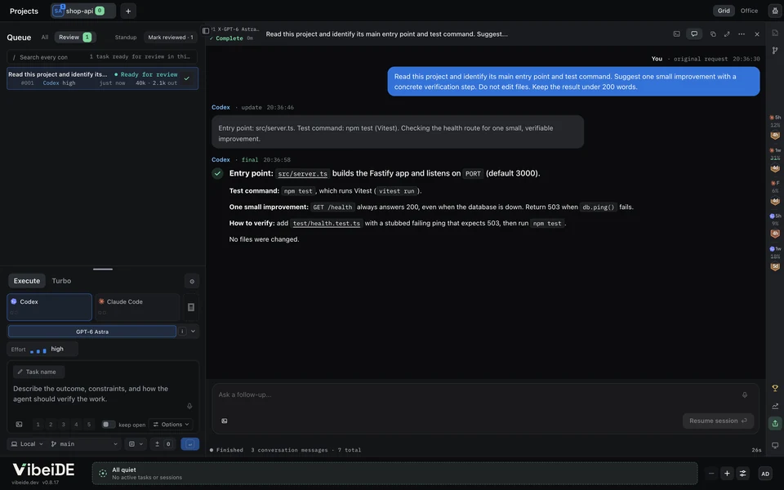The image size is (784, 490).
Task: Select the Review queue filter
Action: 75,37
